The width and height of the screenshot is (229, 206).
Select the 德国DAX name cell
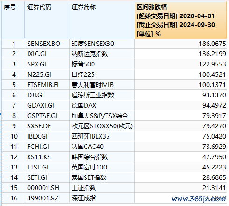(102, 105)
